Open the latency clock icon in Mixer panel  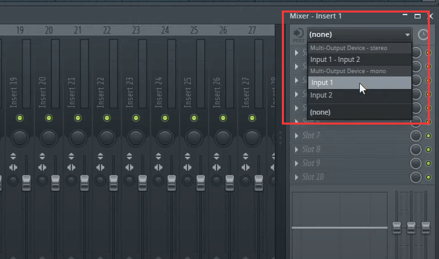pos(423,35)
